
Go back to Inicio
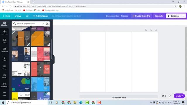point(6,16)
